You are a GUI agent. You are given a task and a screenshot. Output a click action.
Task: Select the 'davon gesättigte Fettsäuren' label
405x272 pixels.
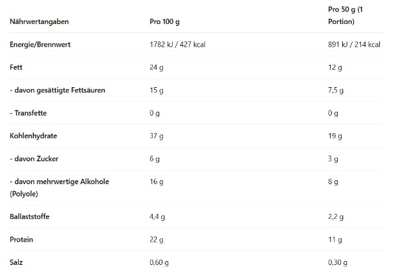pyautogui.click(x=57, y=90)
